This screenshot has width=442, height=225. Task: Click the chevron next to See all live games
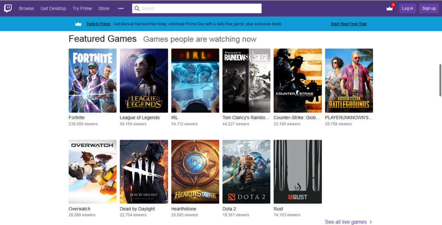(371, 222)
